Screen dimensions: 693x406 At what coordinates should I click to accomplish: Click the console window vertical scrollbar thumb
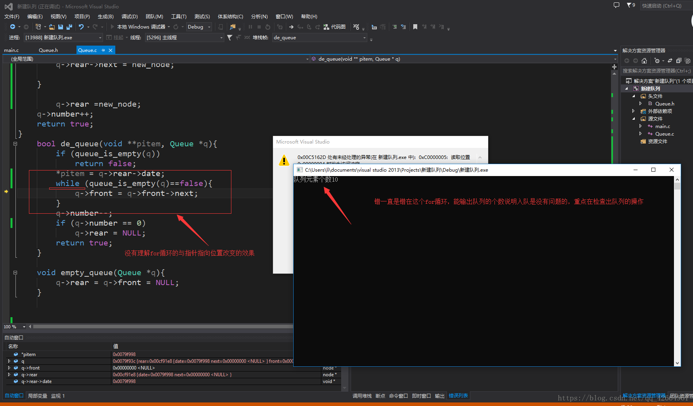[677, 186]
